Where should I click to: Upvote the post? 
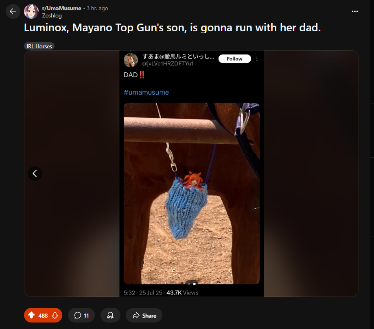point(31,315)
